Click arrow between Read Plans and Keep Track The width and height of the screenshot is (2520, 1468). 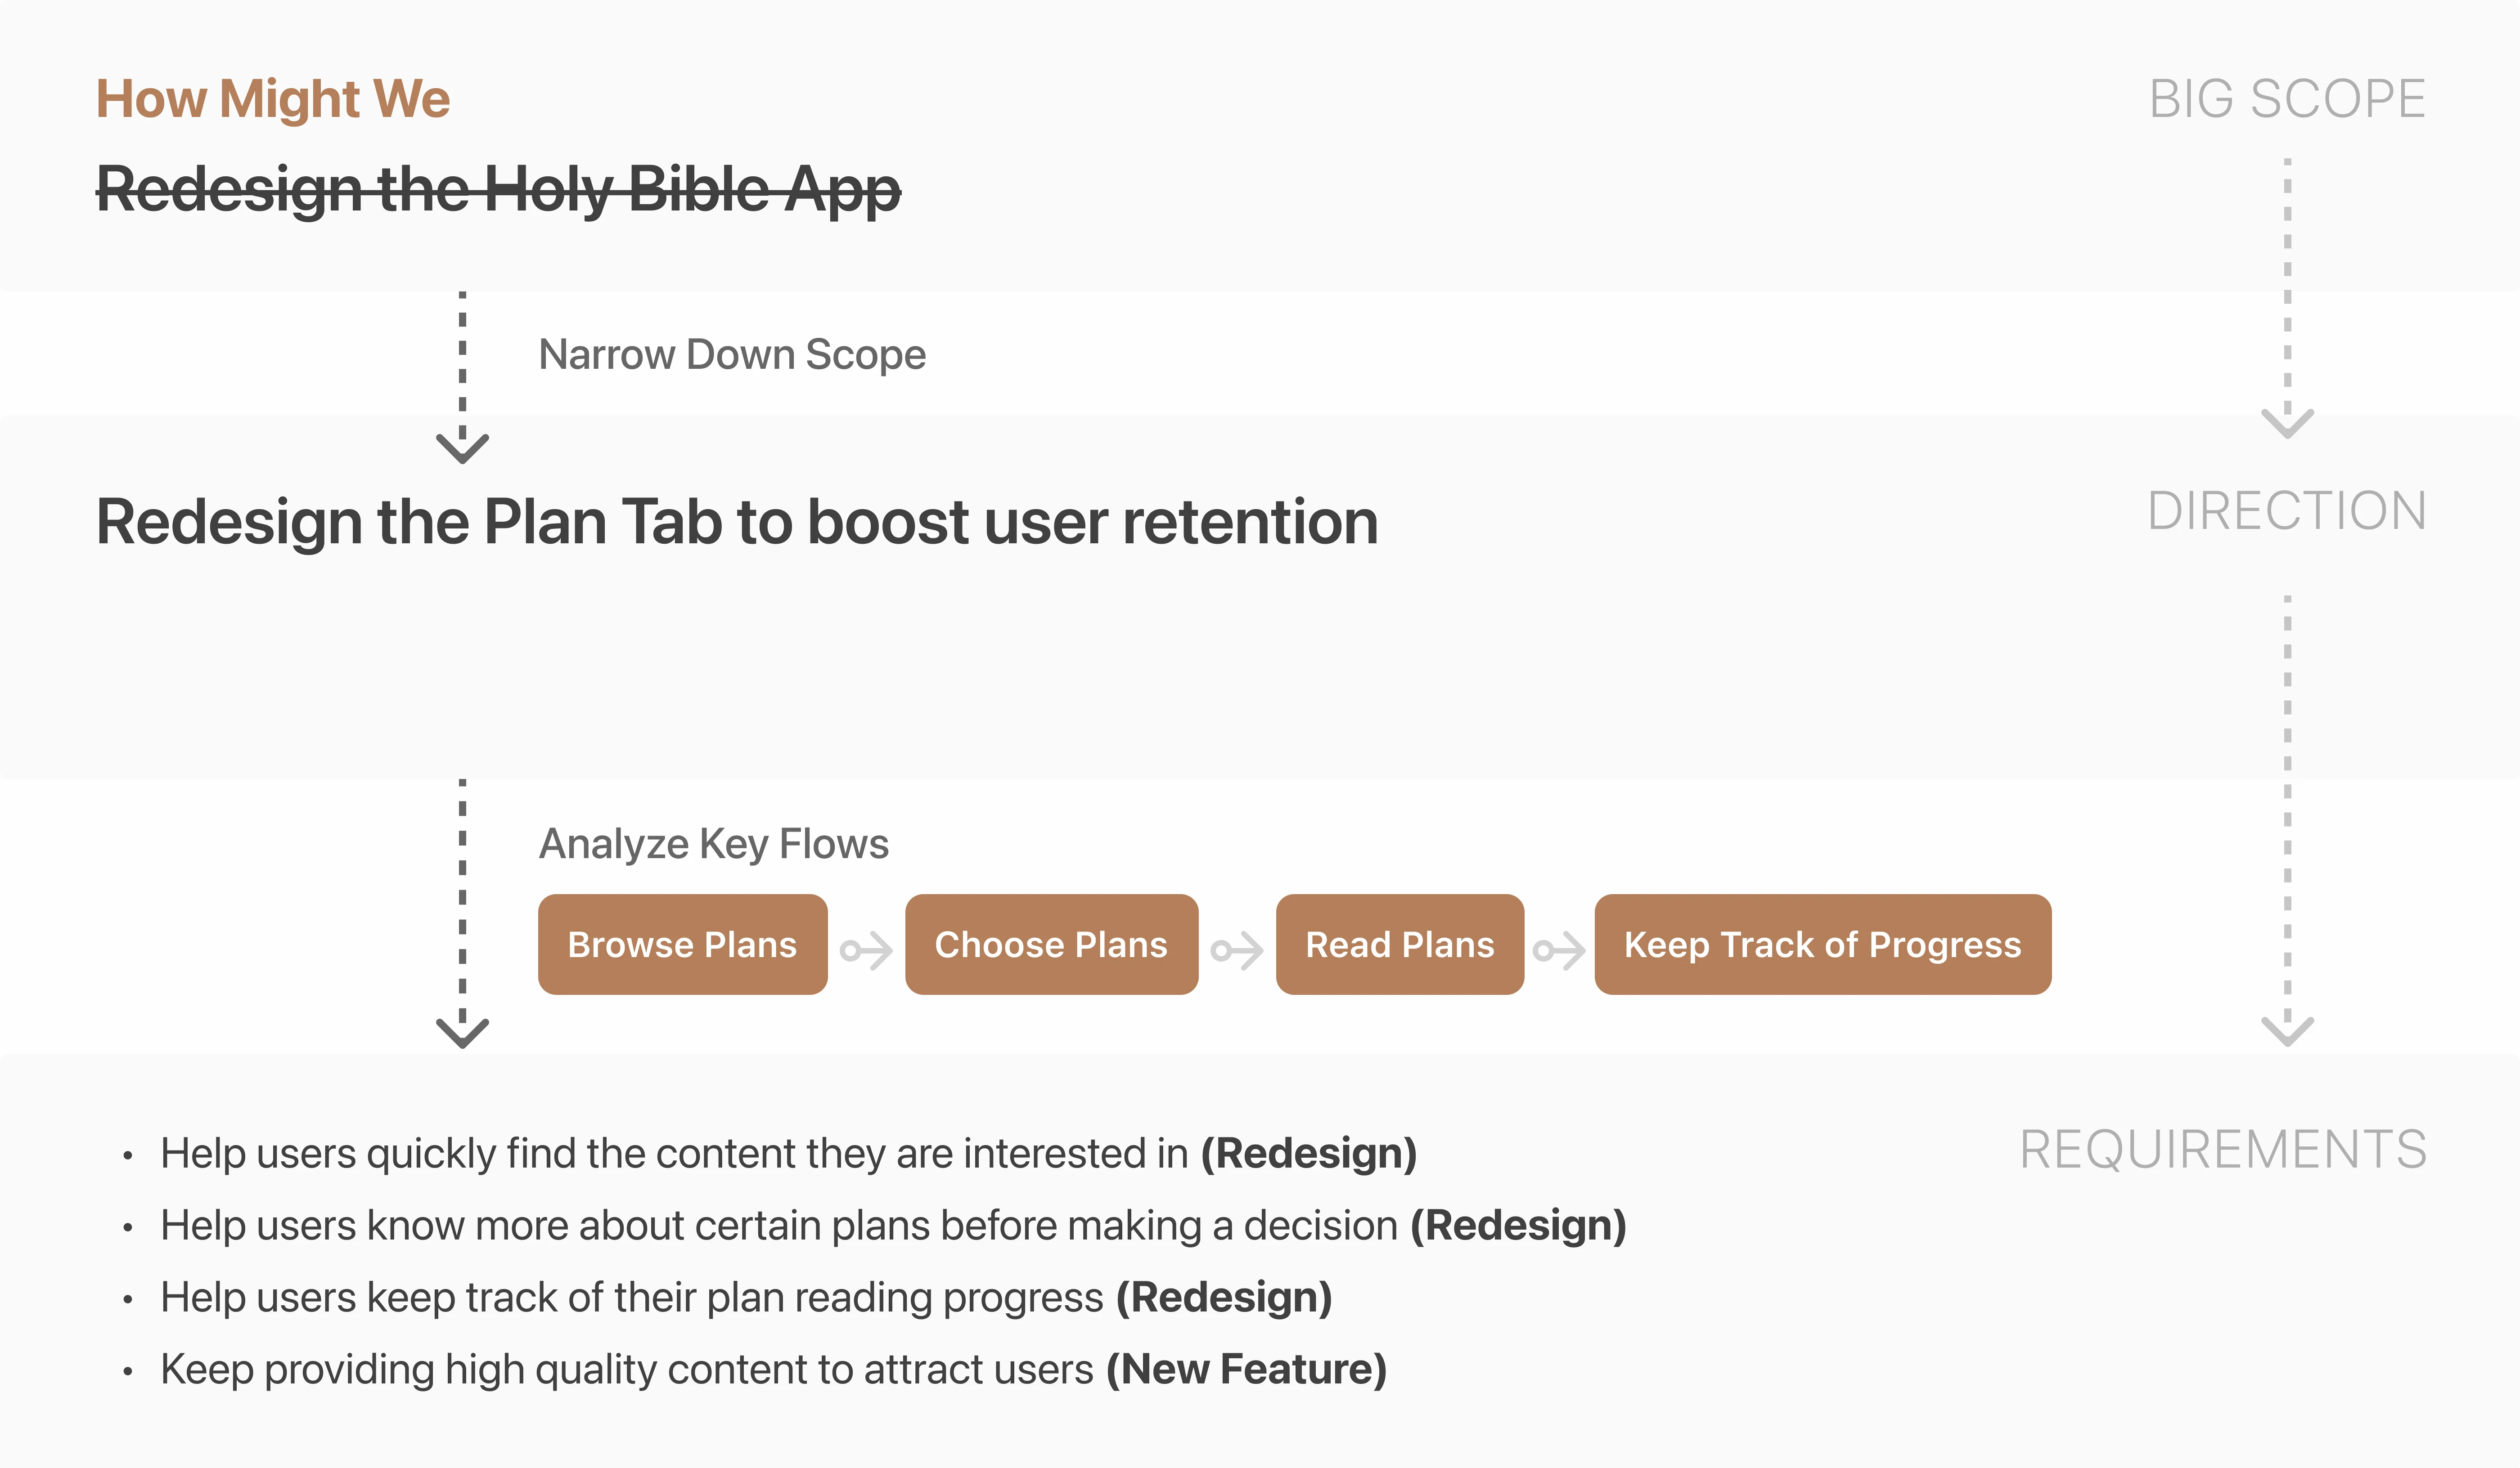coord(1559,950)
